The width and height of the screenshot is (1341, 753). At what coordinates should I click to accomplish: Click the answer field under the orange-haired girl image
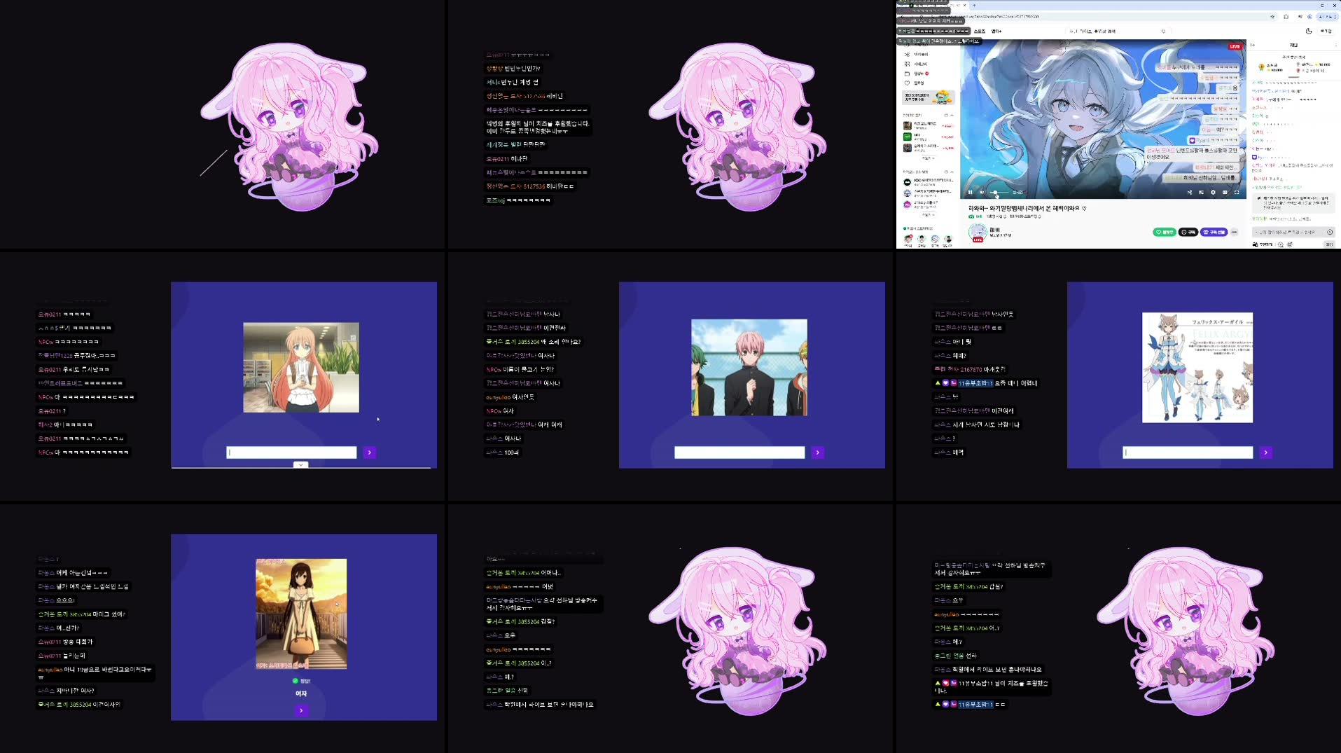(x=291, y=453)
